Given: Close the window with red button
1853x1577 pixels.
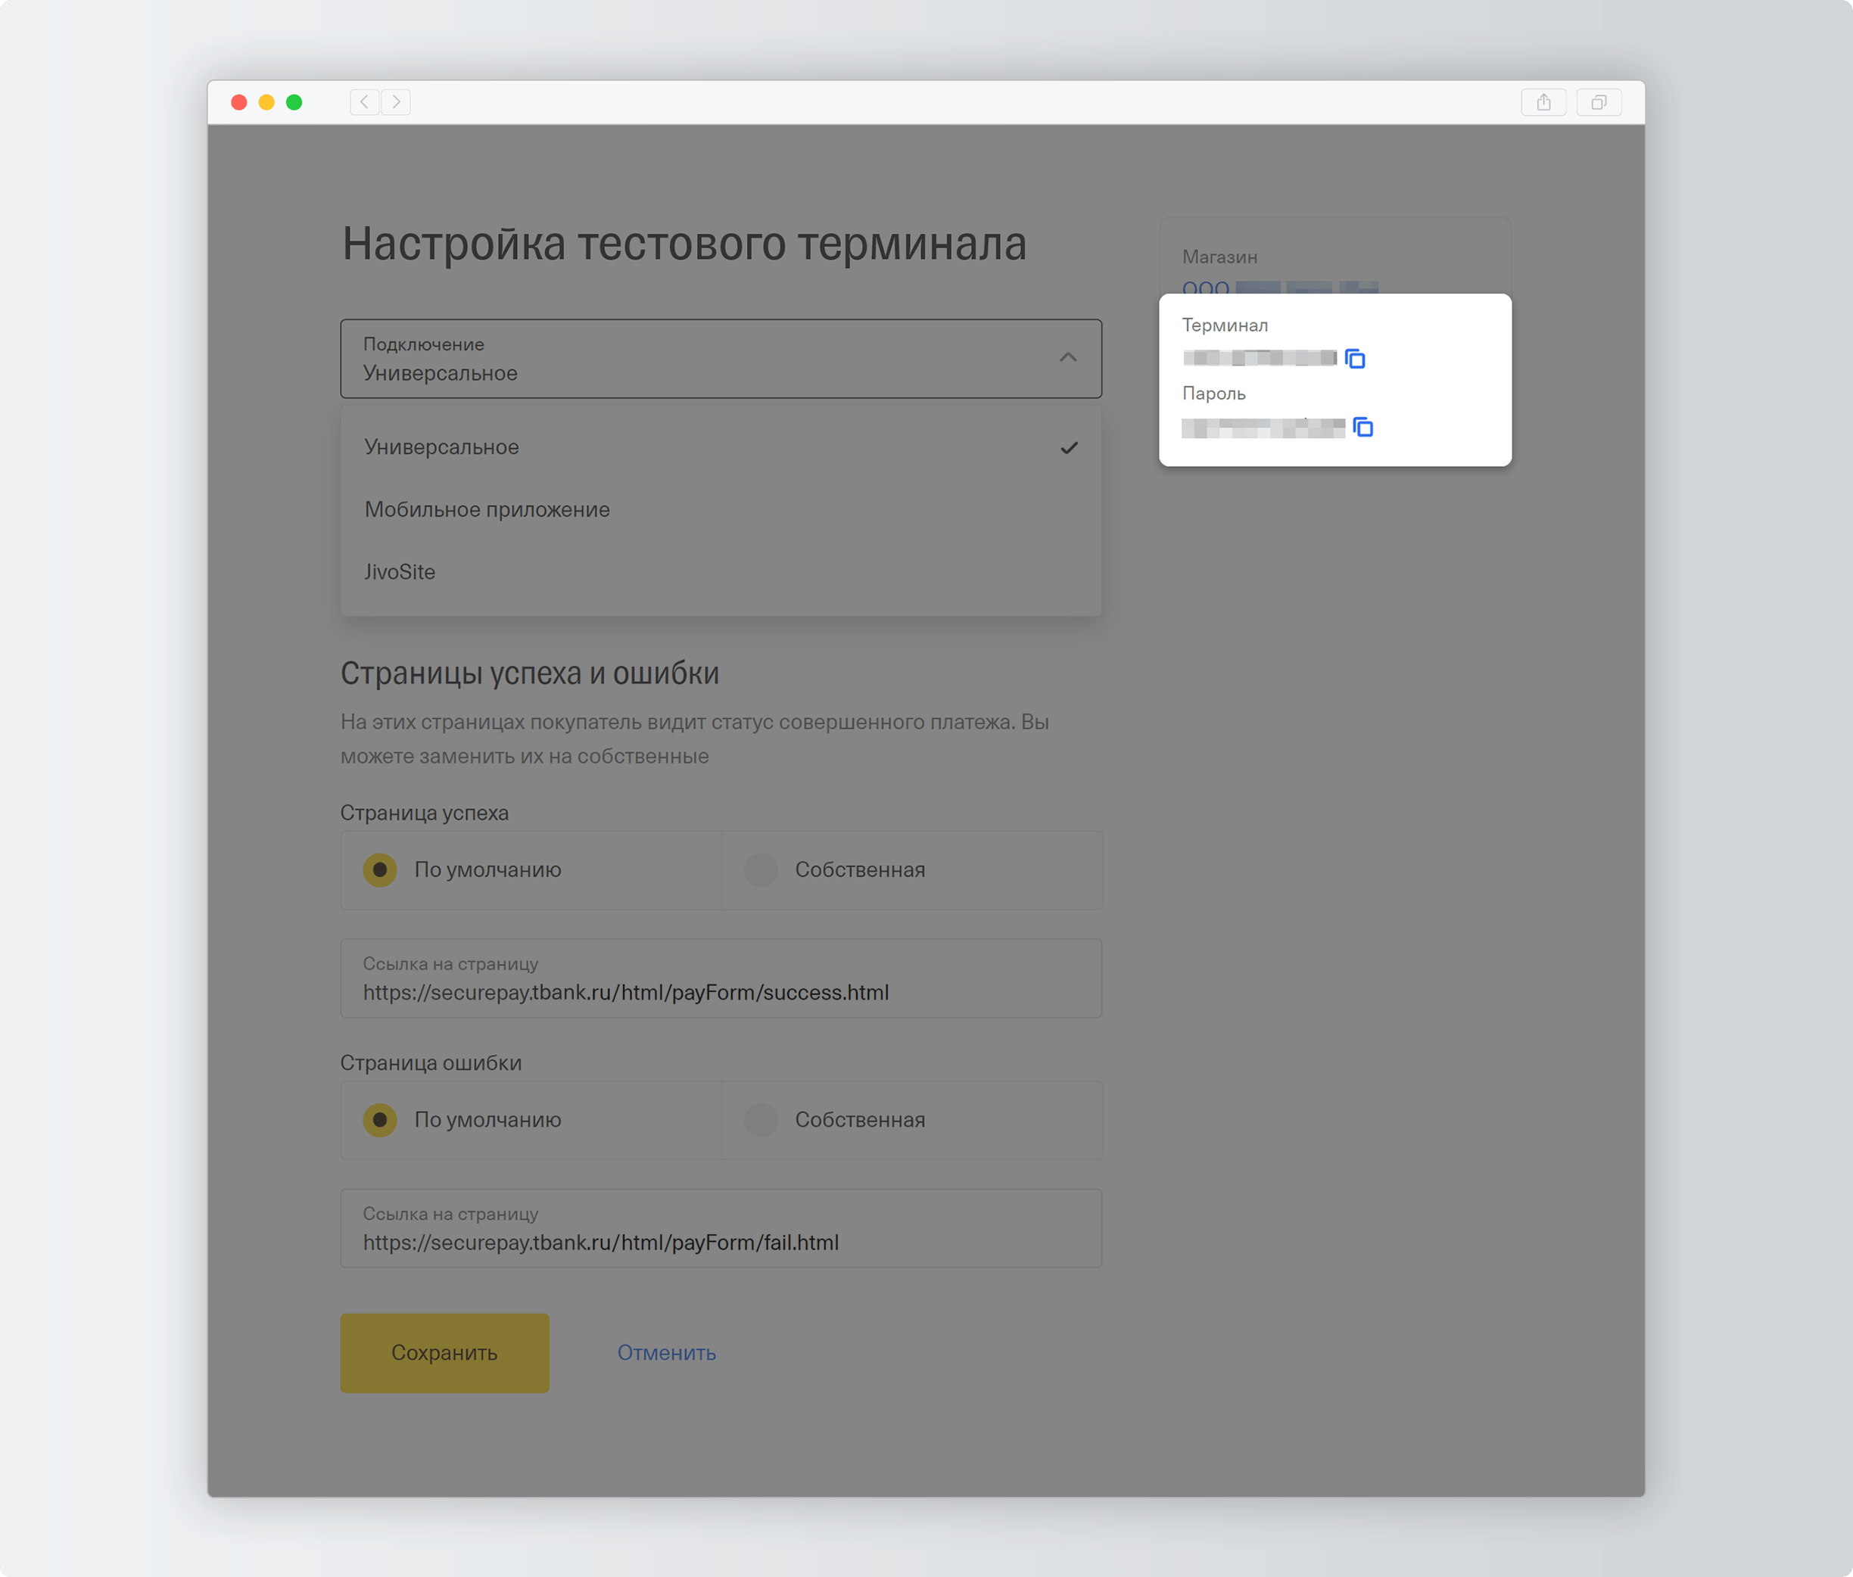Looking at the screenshot, I should coord(238,102).
